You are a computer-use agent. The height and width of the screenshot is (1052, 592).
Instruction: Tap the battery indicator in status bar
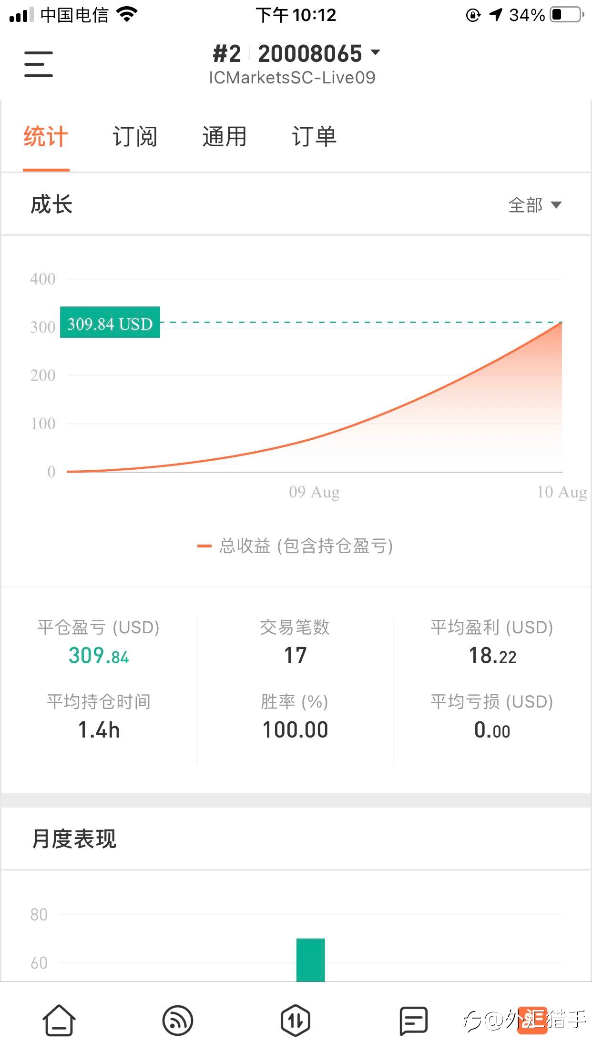[x=567, y=14]
